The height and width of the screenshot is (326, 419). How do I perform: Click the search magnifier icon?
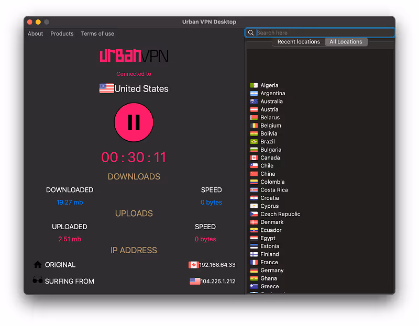(x=251, y=33)
